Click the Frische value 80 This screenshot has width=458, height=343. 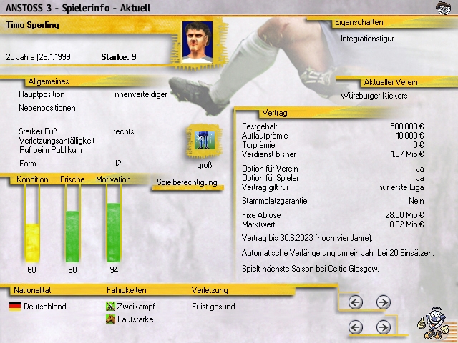(x=72, y=270)
